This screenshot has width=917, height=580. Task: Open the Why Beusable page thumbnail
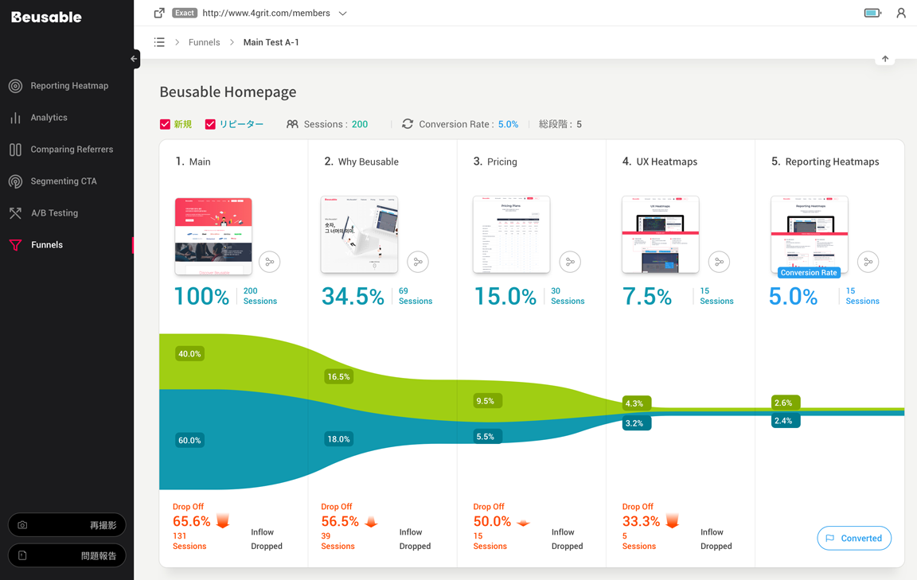pyautogui.click(x=359, y=235)
